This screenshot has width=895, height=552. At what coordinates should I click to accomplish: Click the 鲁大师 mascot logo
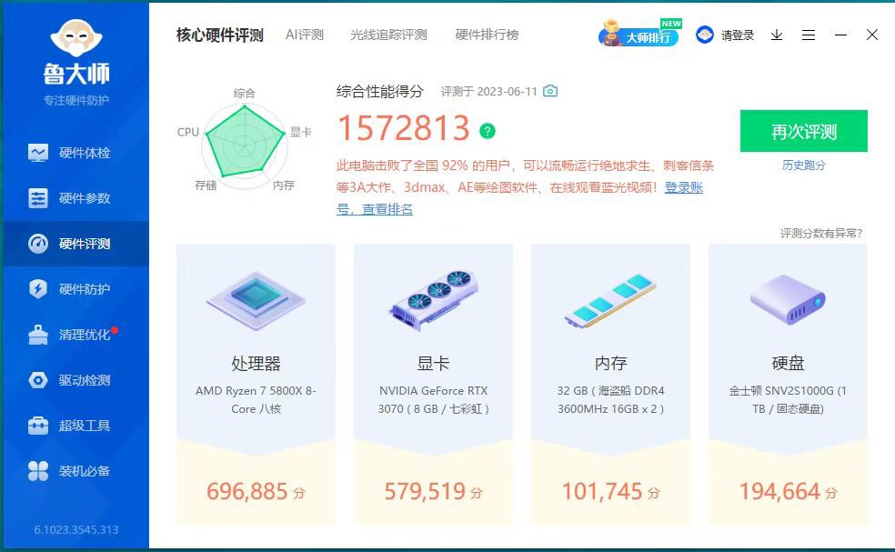(75, 37)
